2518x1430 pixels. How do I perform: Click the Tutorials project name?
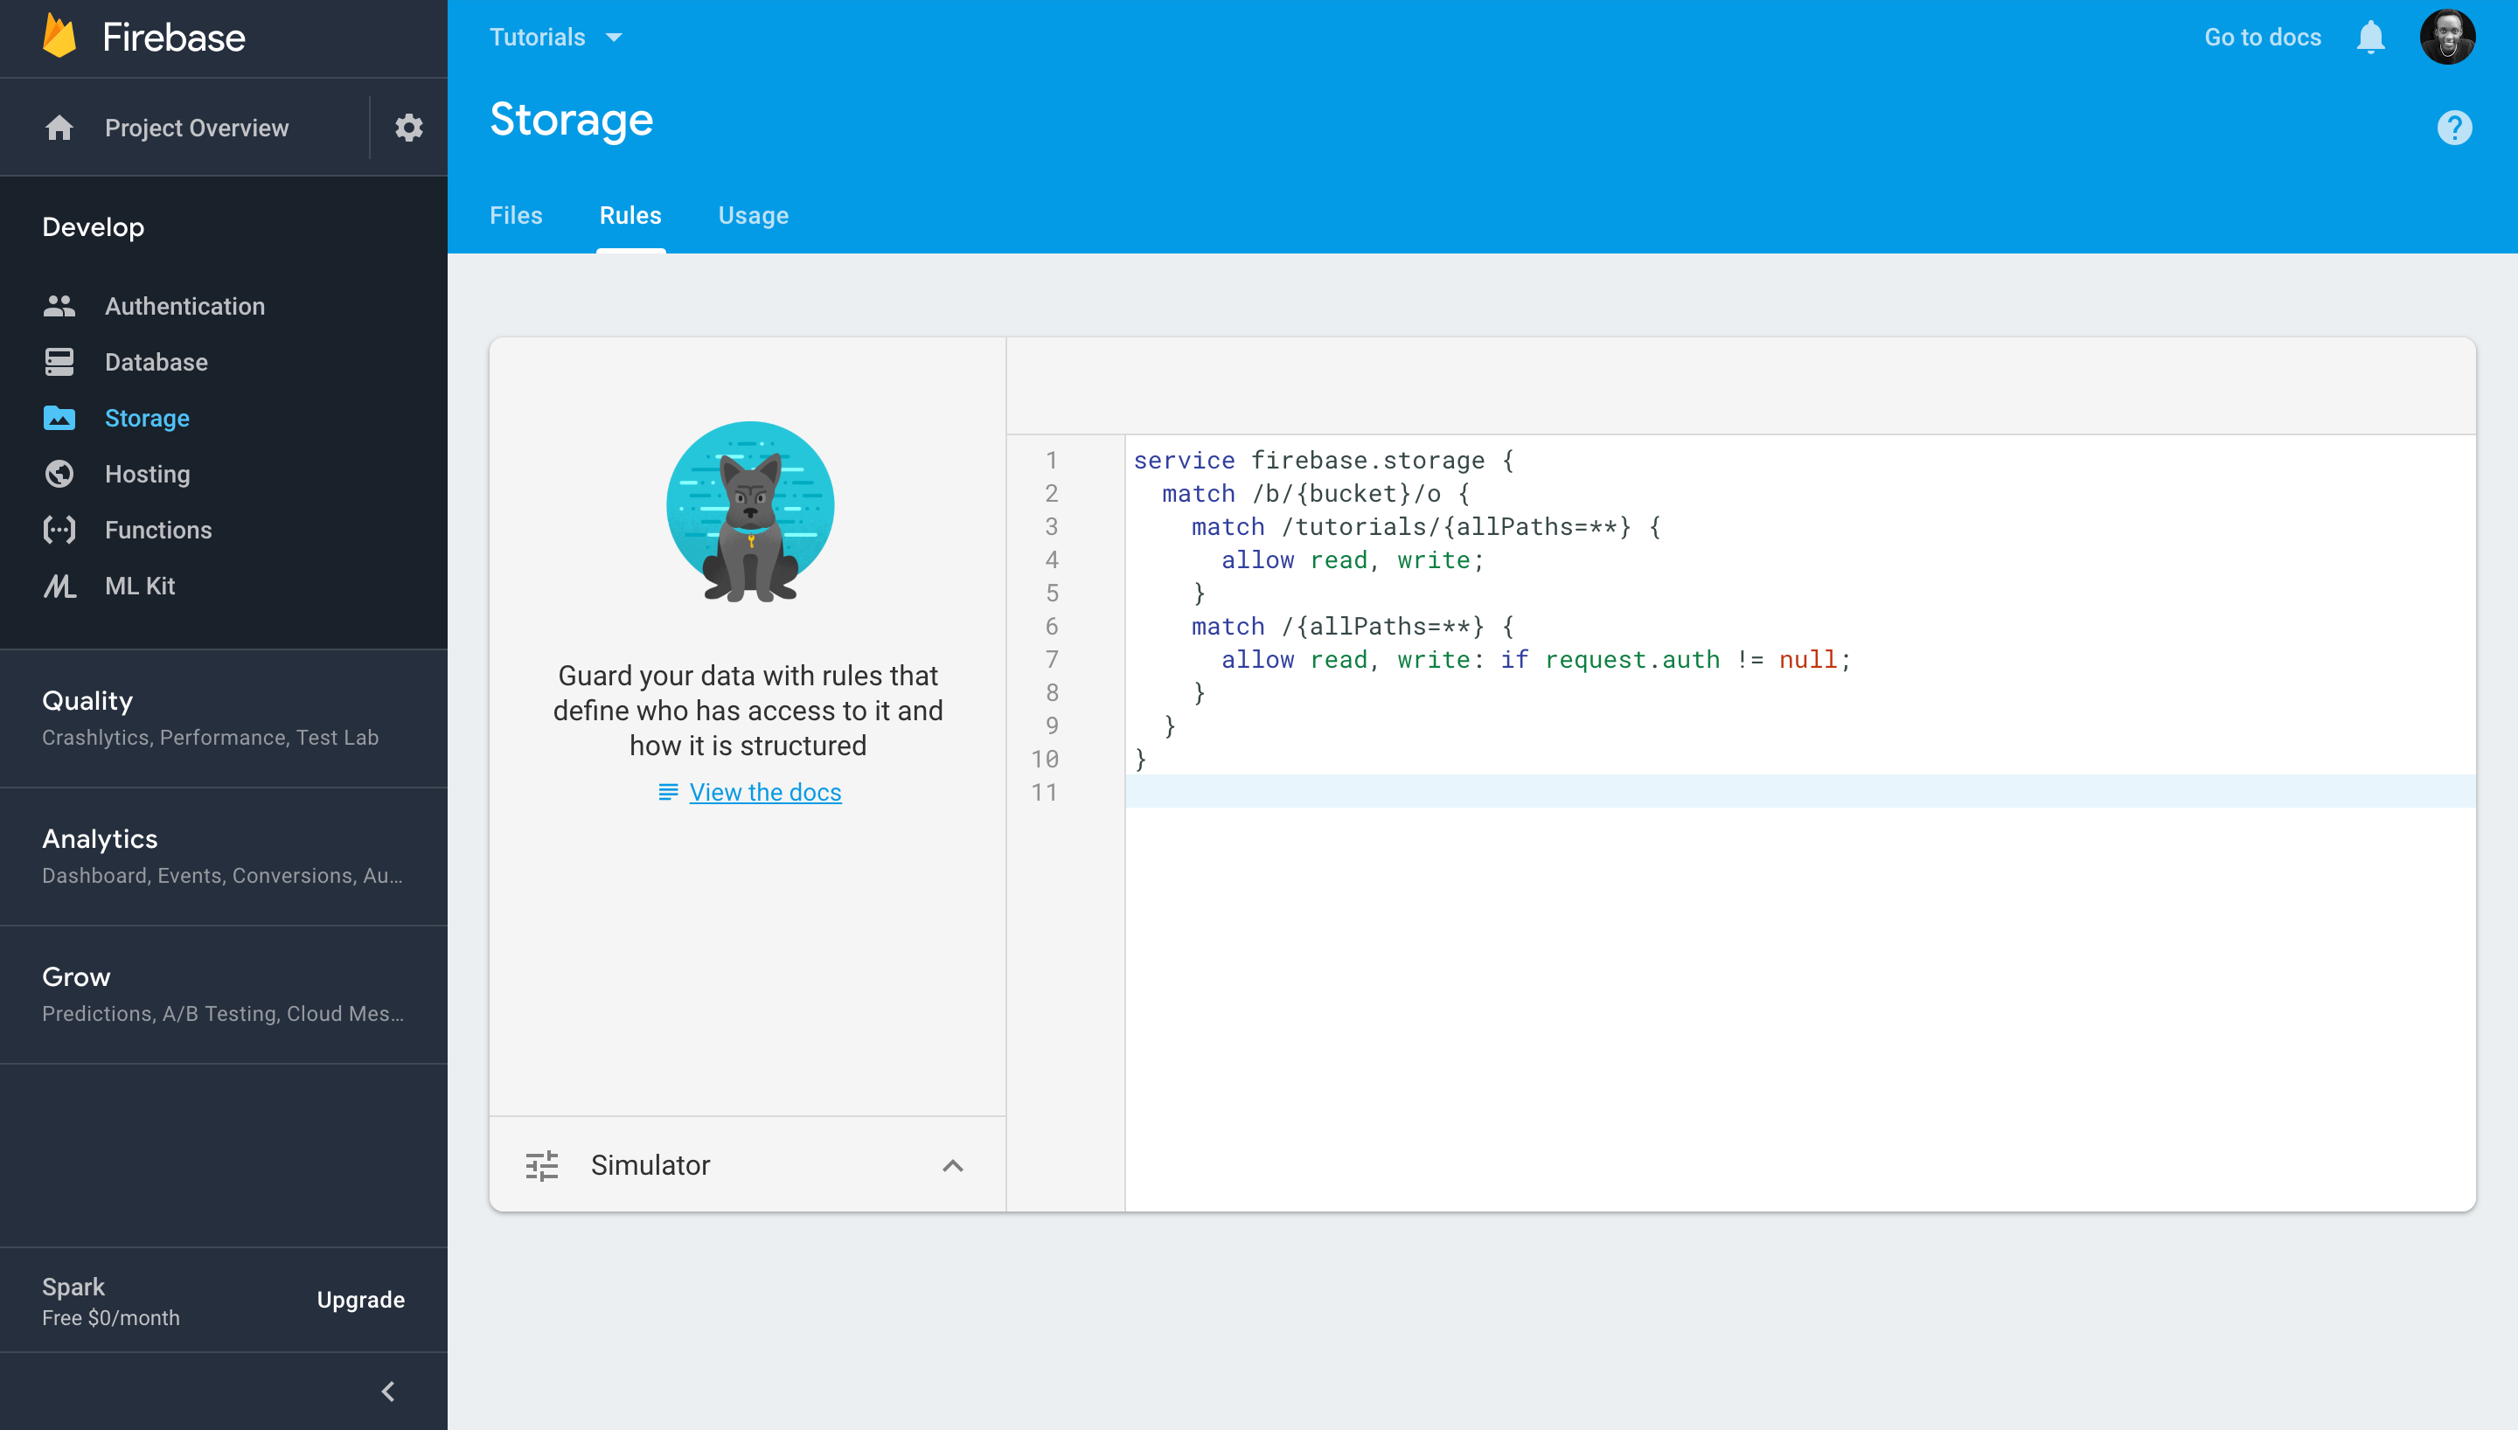pyautogui.click(x=537, y=38)
